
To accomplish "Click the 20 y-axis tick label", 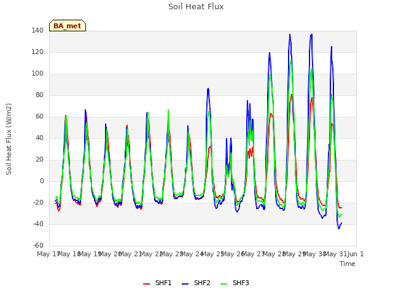I will (x=39, y=160).
